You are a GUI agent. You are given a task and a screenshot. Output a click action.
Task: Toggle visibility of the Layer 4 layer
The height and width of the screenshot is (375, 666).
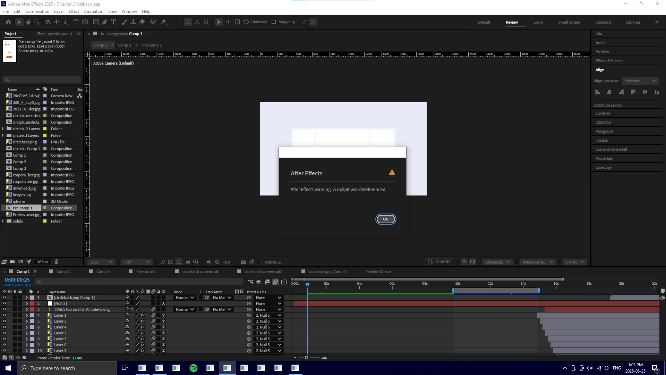pyautogui.click(x=5, y=327)
